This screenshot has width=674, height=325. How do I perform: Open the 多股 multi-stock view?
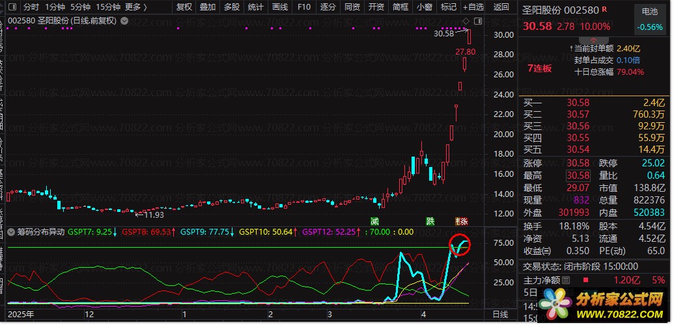pyautogui.click(x=232, y=7)
